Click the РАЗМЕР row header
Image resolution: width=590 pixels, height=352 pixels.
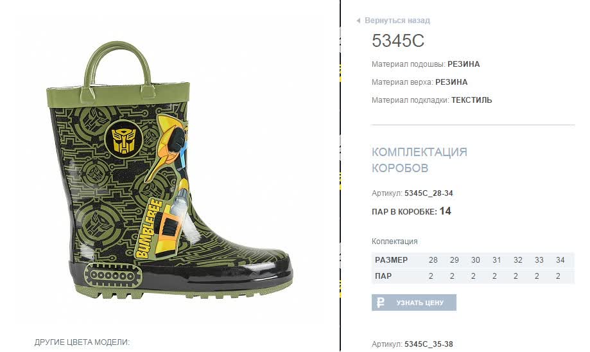click(x=392, y=260)
